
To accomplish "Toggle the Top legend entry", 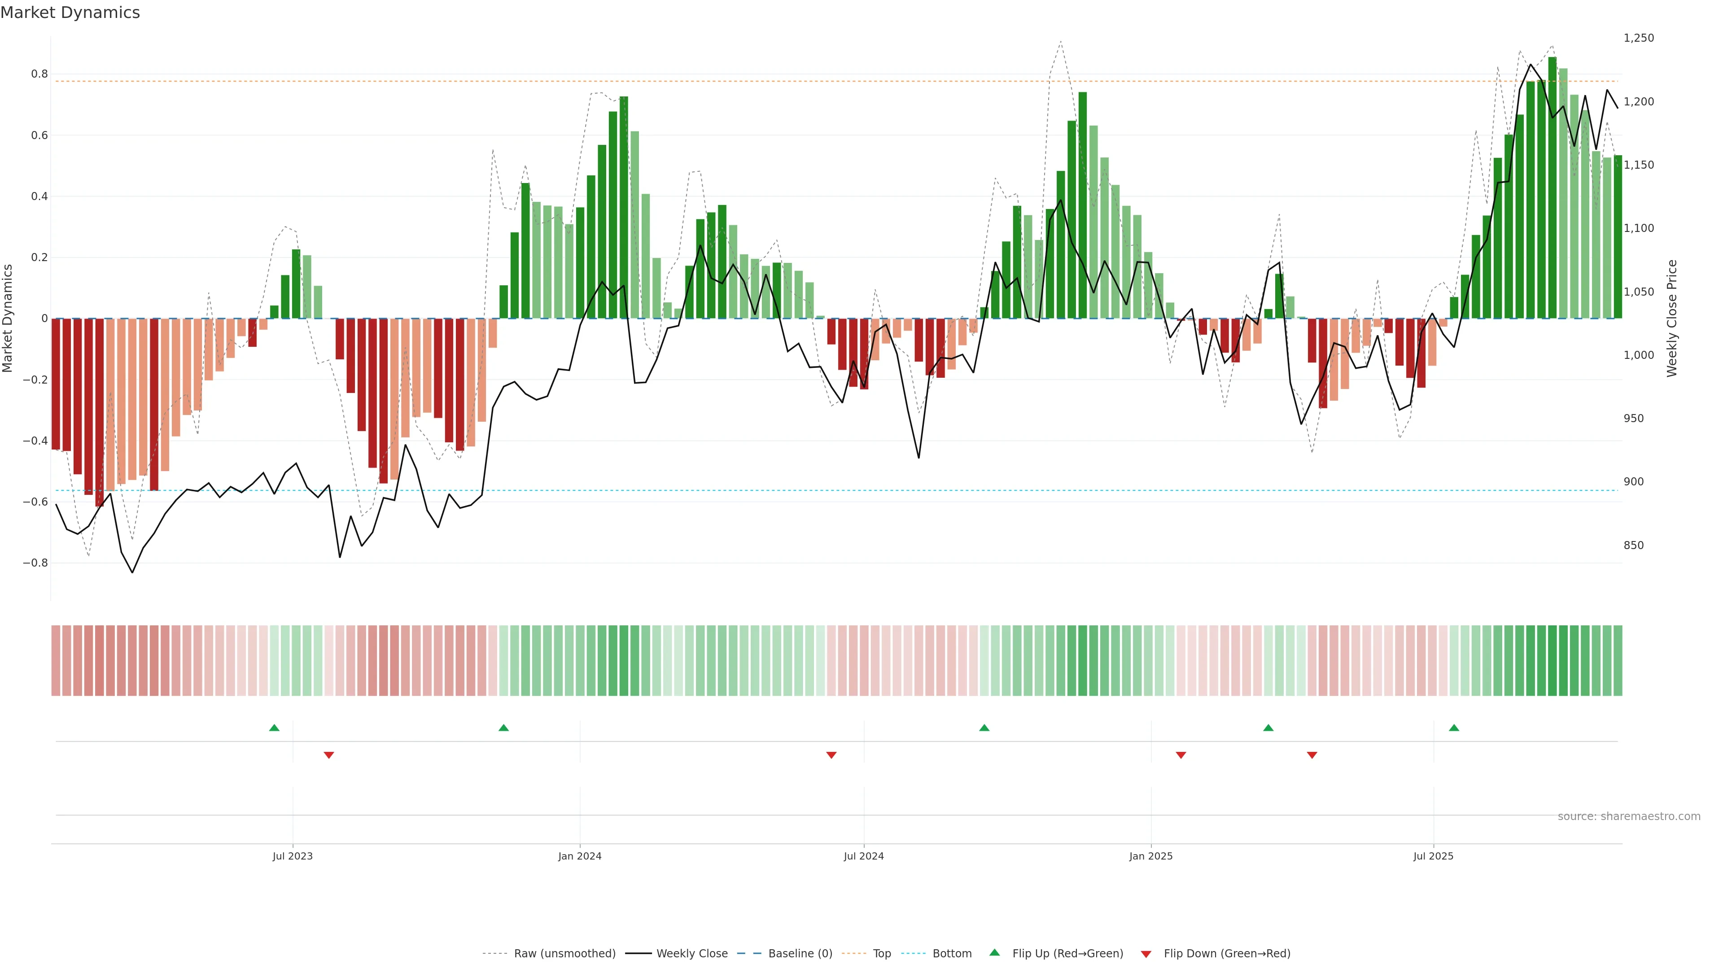I will [x=882, y=954].
